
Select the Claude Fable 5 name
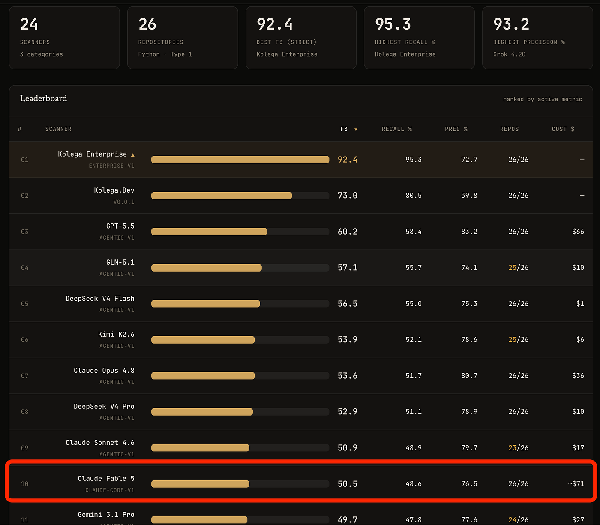[x=106, y=478]
